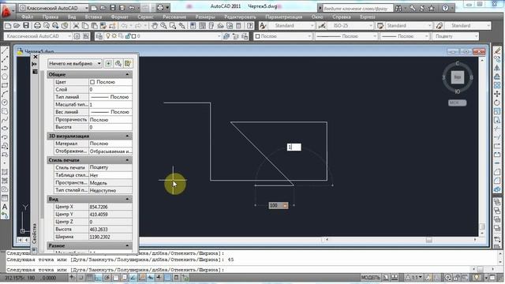Open the layer list dropdown

(163, 36)
